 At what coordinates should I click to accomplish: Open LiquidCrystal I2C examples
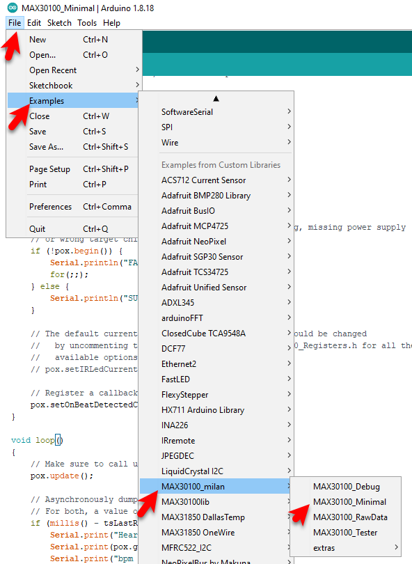coord(216,471)
